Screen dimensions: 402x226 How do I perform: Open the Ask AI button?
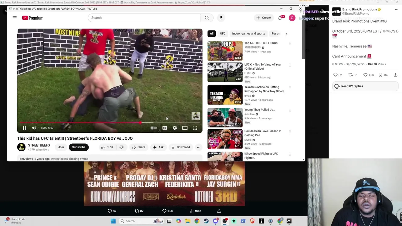(158, 147)
